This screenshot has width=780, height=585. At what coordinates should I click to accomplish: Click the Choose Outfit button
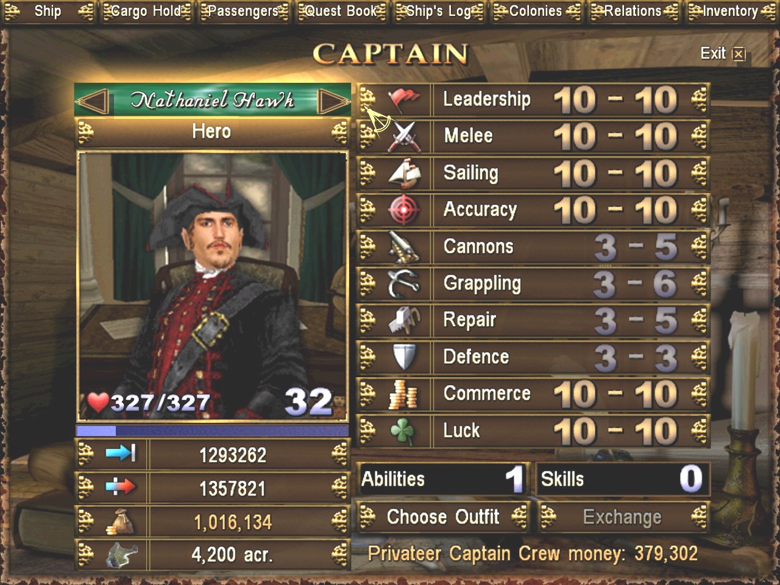(x=443, y=517)
